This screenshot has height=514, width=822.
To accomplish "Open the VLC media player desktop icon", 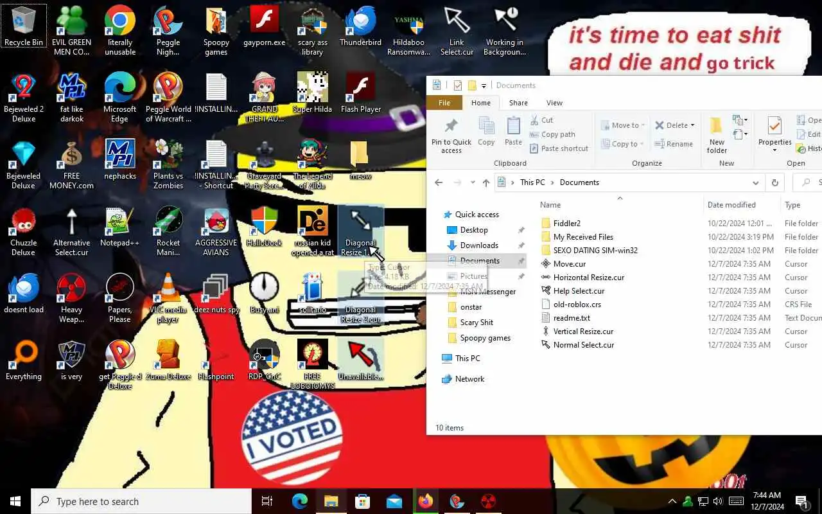I will coord(168,297).
